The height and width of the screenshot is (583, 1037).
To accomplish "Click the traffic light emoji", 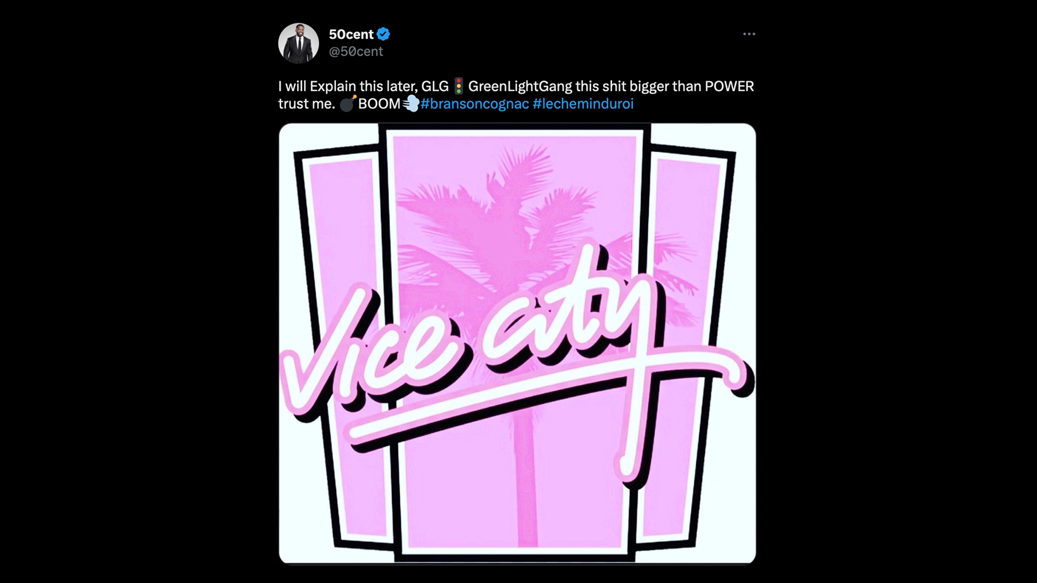I will point(459,86).
